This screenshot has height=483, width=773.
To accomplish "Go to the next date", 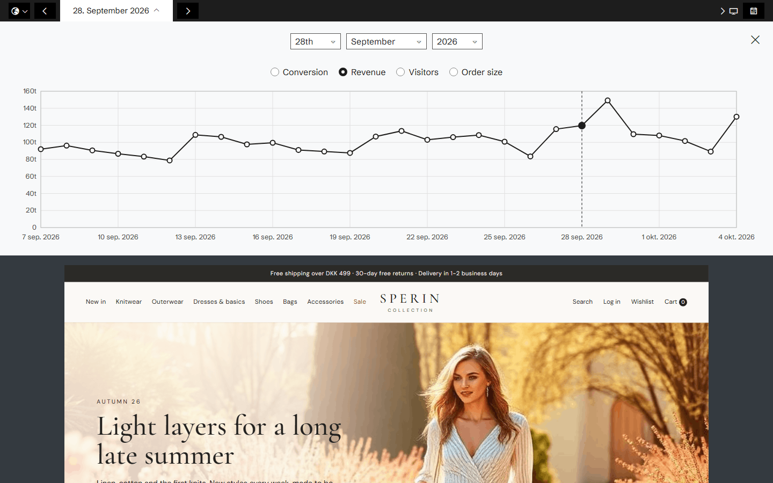I will [188, 11].
